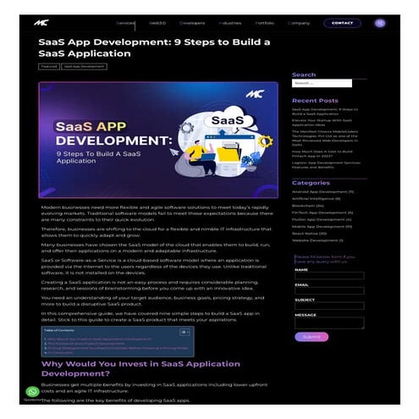Screen dimensions: 419x419
Task: Open the FinTech App Development category
Action: coord(323,212)
